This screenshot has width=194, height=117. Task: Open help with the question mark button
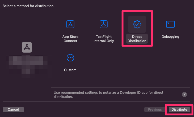coord(184,94)
